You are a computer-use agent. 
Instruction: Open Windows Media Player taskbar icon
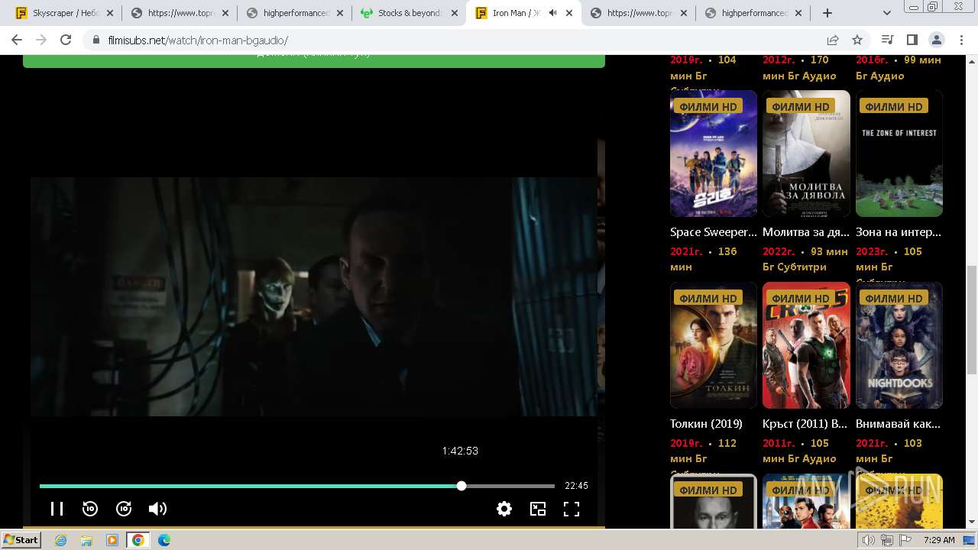(112, 540)
